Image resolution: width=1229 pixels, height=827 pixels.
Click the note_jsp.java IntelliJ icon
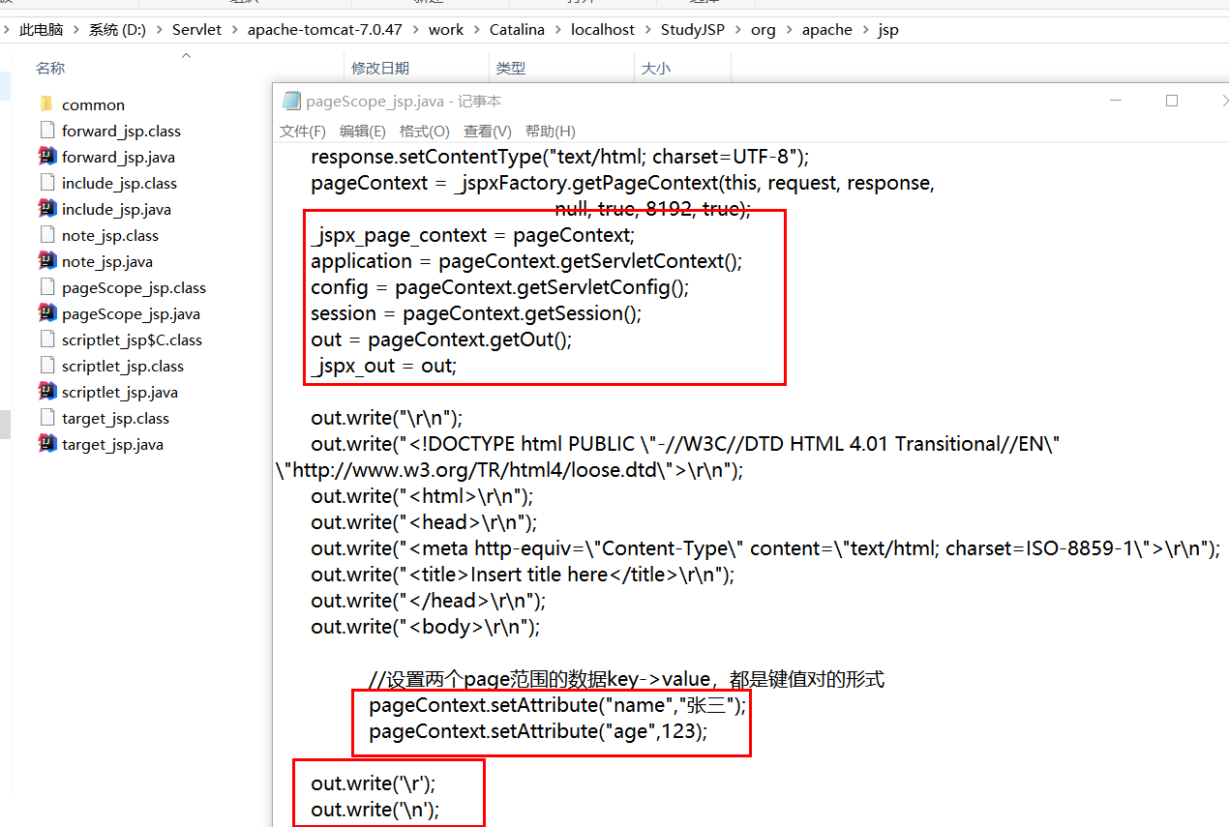(46, 261)
